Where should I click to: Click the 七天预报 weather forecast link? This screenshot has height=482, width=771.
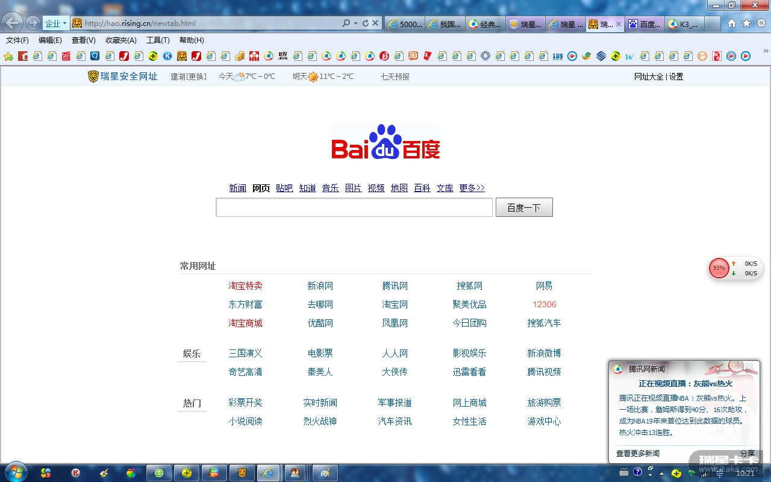pos(395,77)
